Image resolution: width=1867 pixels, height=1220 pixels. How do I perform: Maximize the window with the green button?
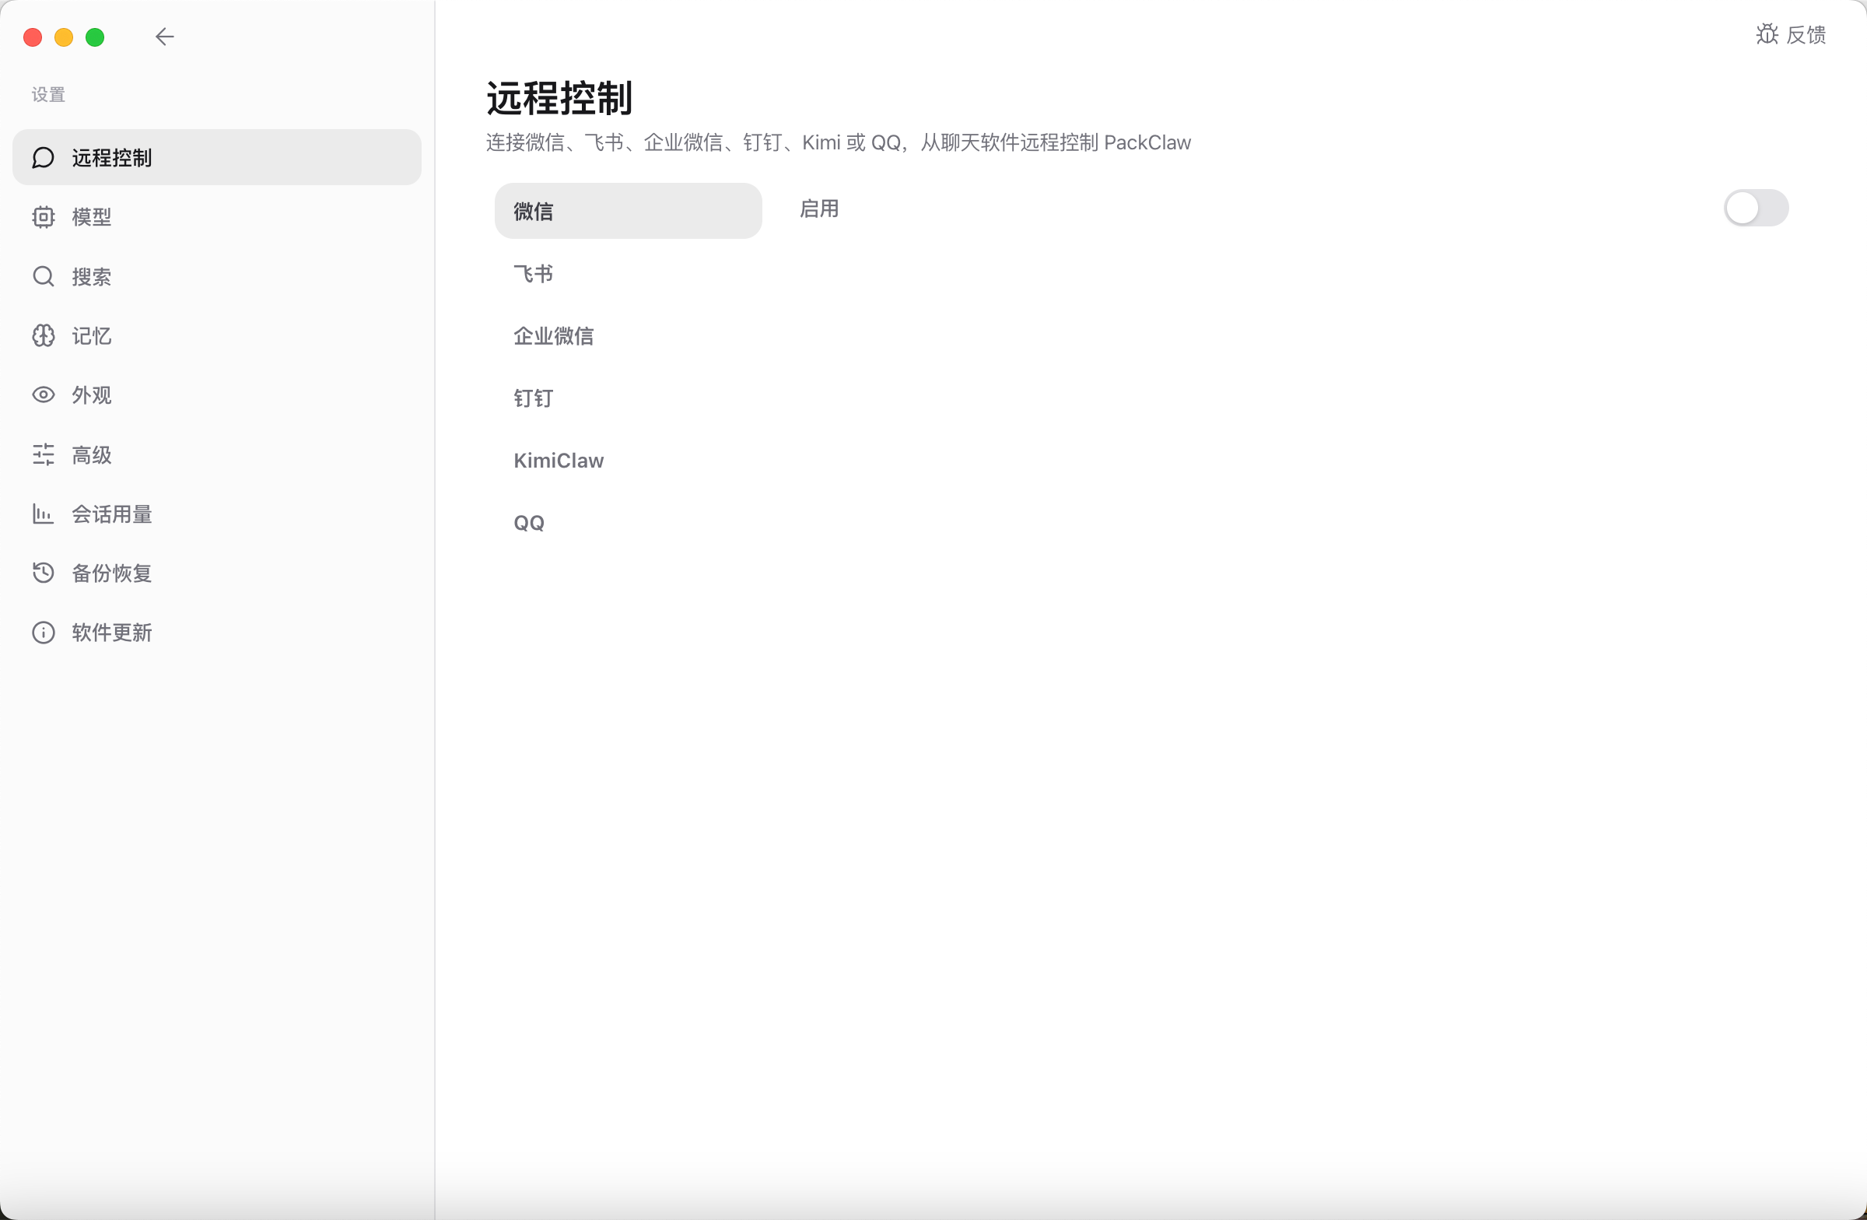pyautogui.click(x=95, y=37)
